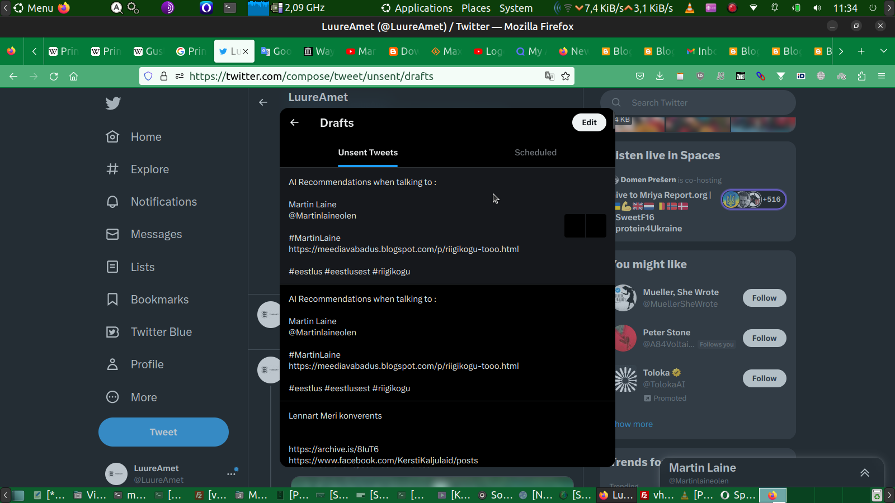Open the Spaces participants avatars +516
This screenshot has width=895, height=503.
pos(753,200)
